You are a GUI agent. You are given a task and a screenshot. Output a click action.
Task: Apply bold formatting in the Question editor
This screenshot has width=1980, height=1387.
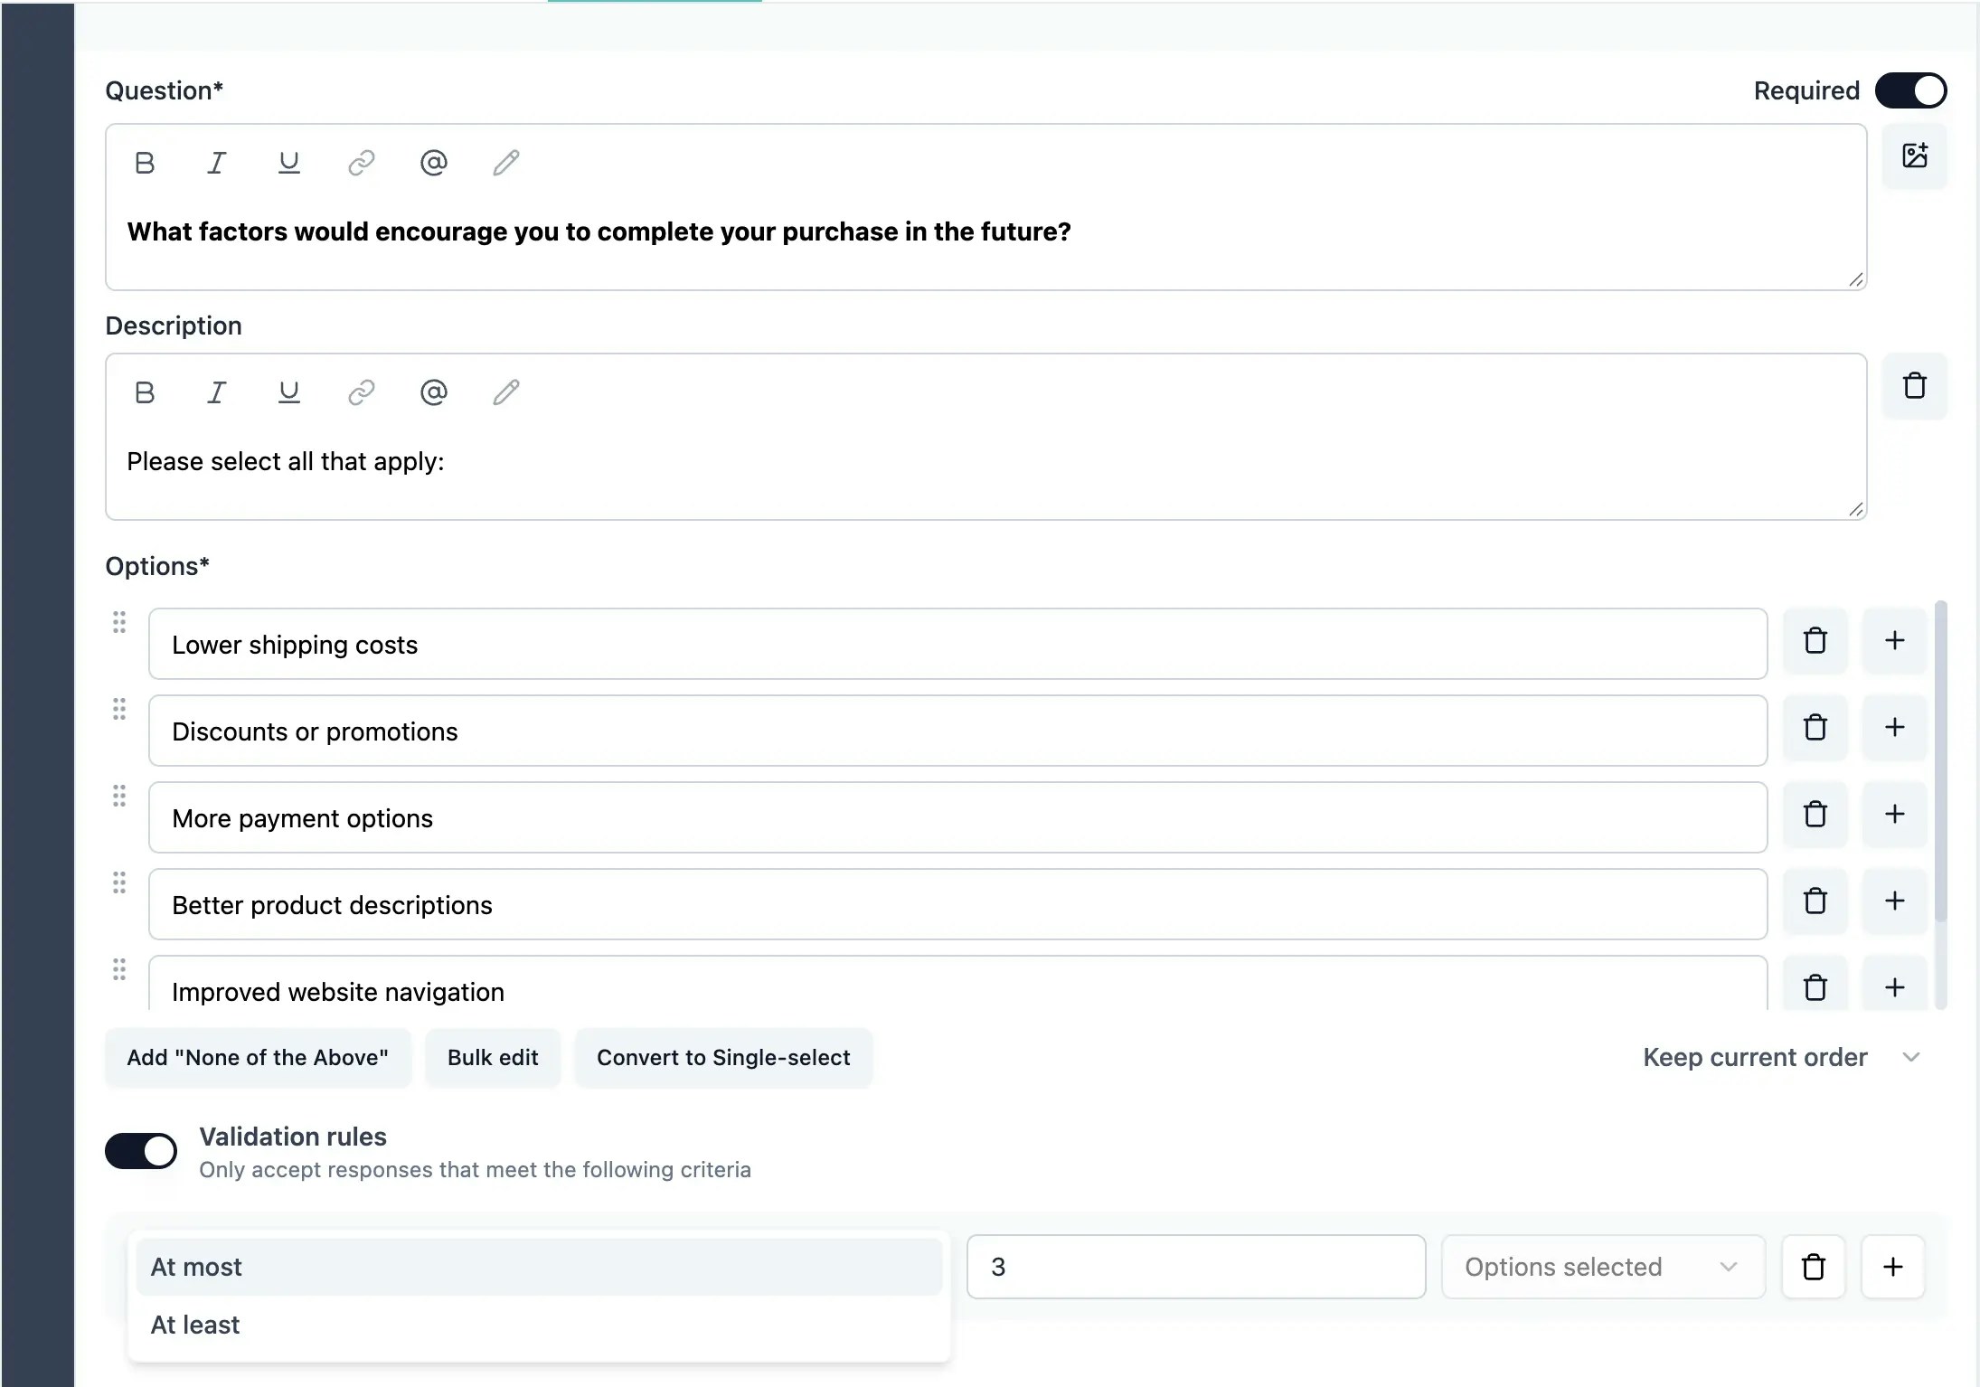click(145, 163)
